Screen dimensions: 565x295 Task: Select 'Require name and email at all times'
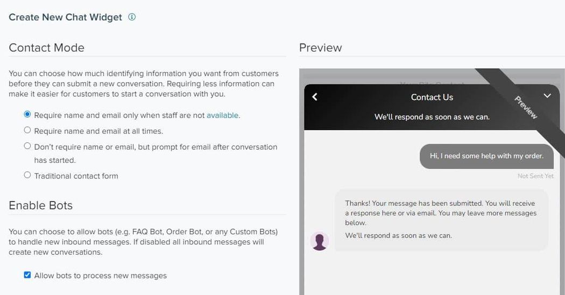pyautogui.click(x=27, y=130)
